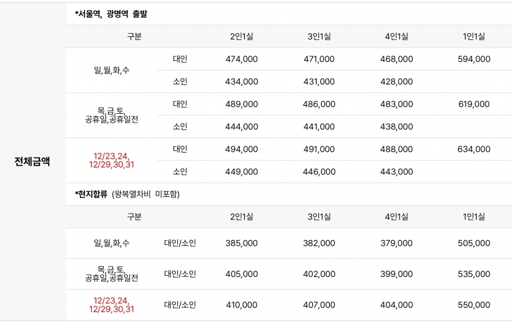Click the 전체금액 row header cell
512x322 pixels.
coord(32,161)
